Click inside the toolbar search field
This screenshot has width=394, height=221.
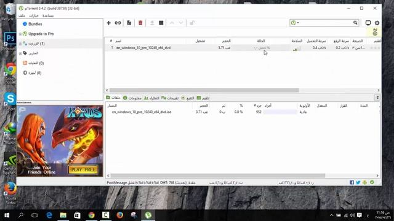pos(326,23)
